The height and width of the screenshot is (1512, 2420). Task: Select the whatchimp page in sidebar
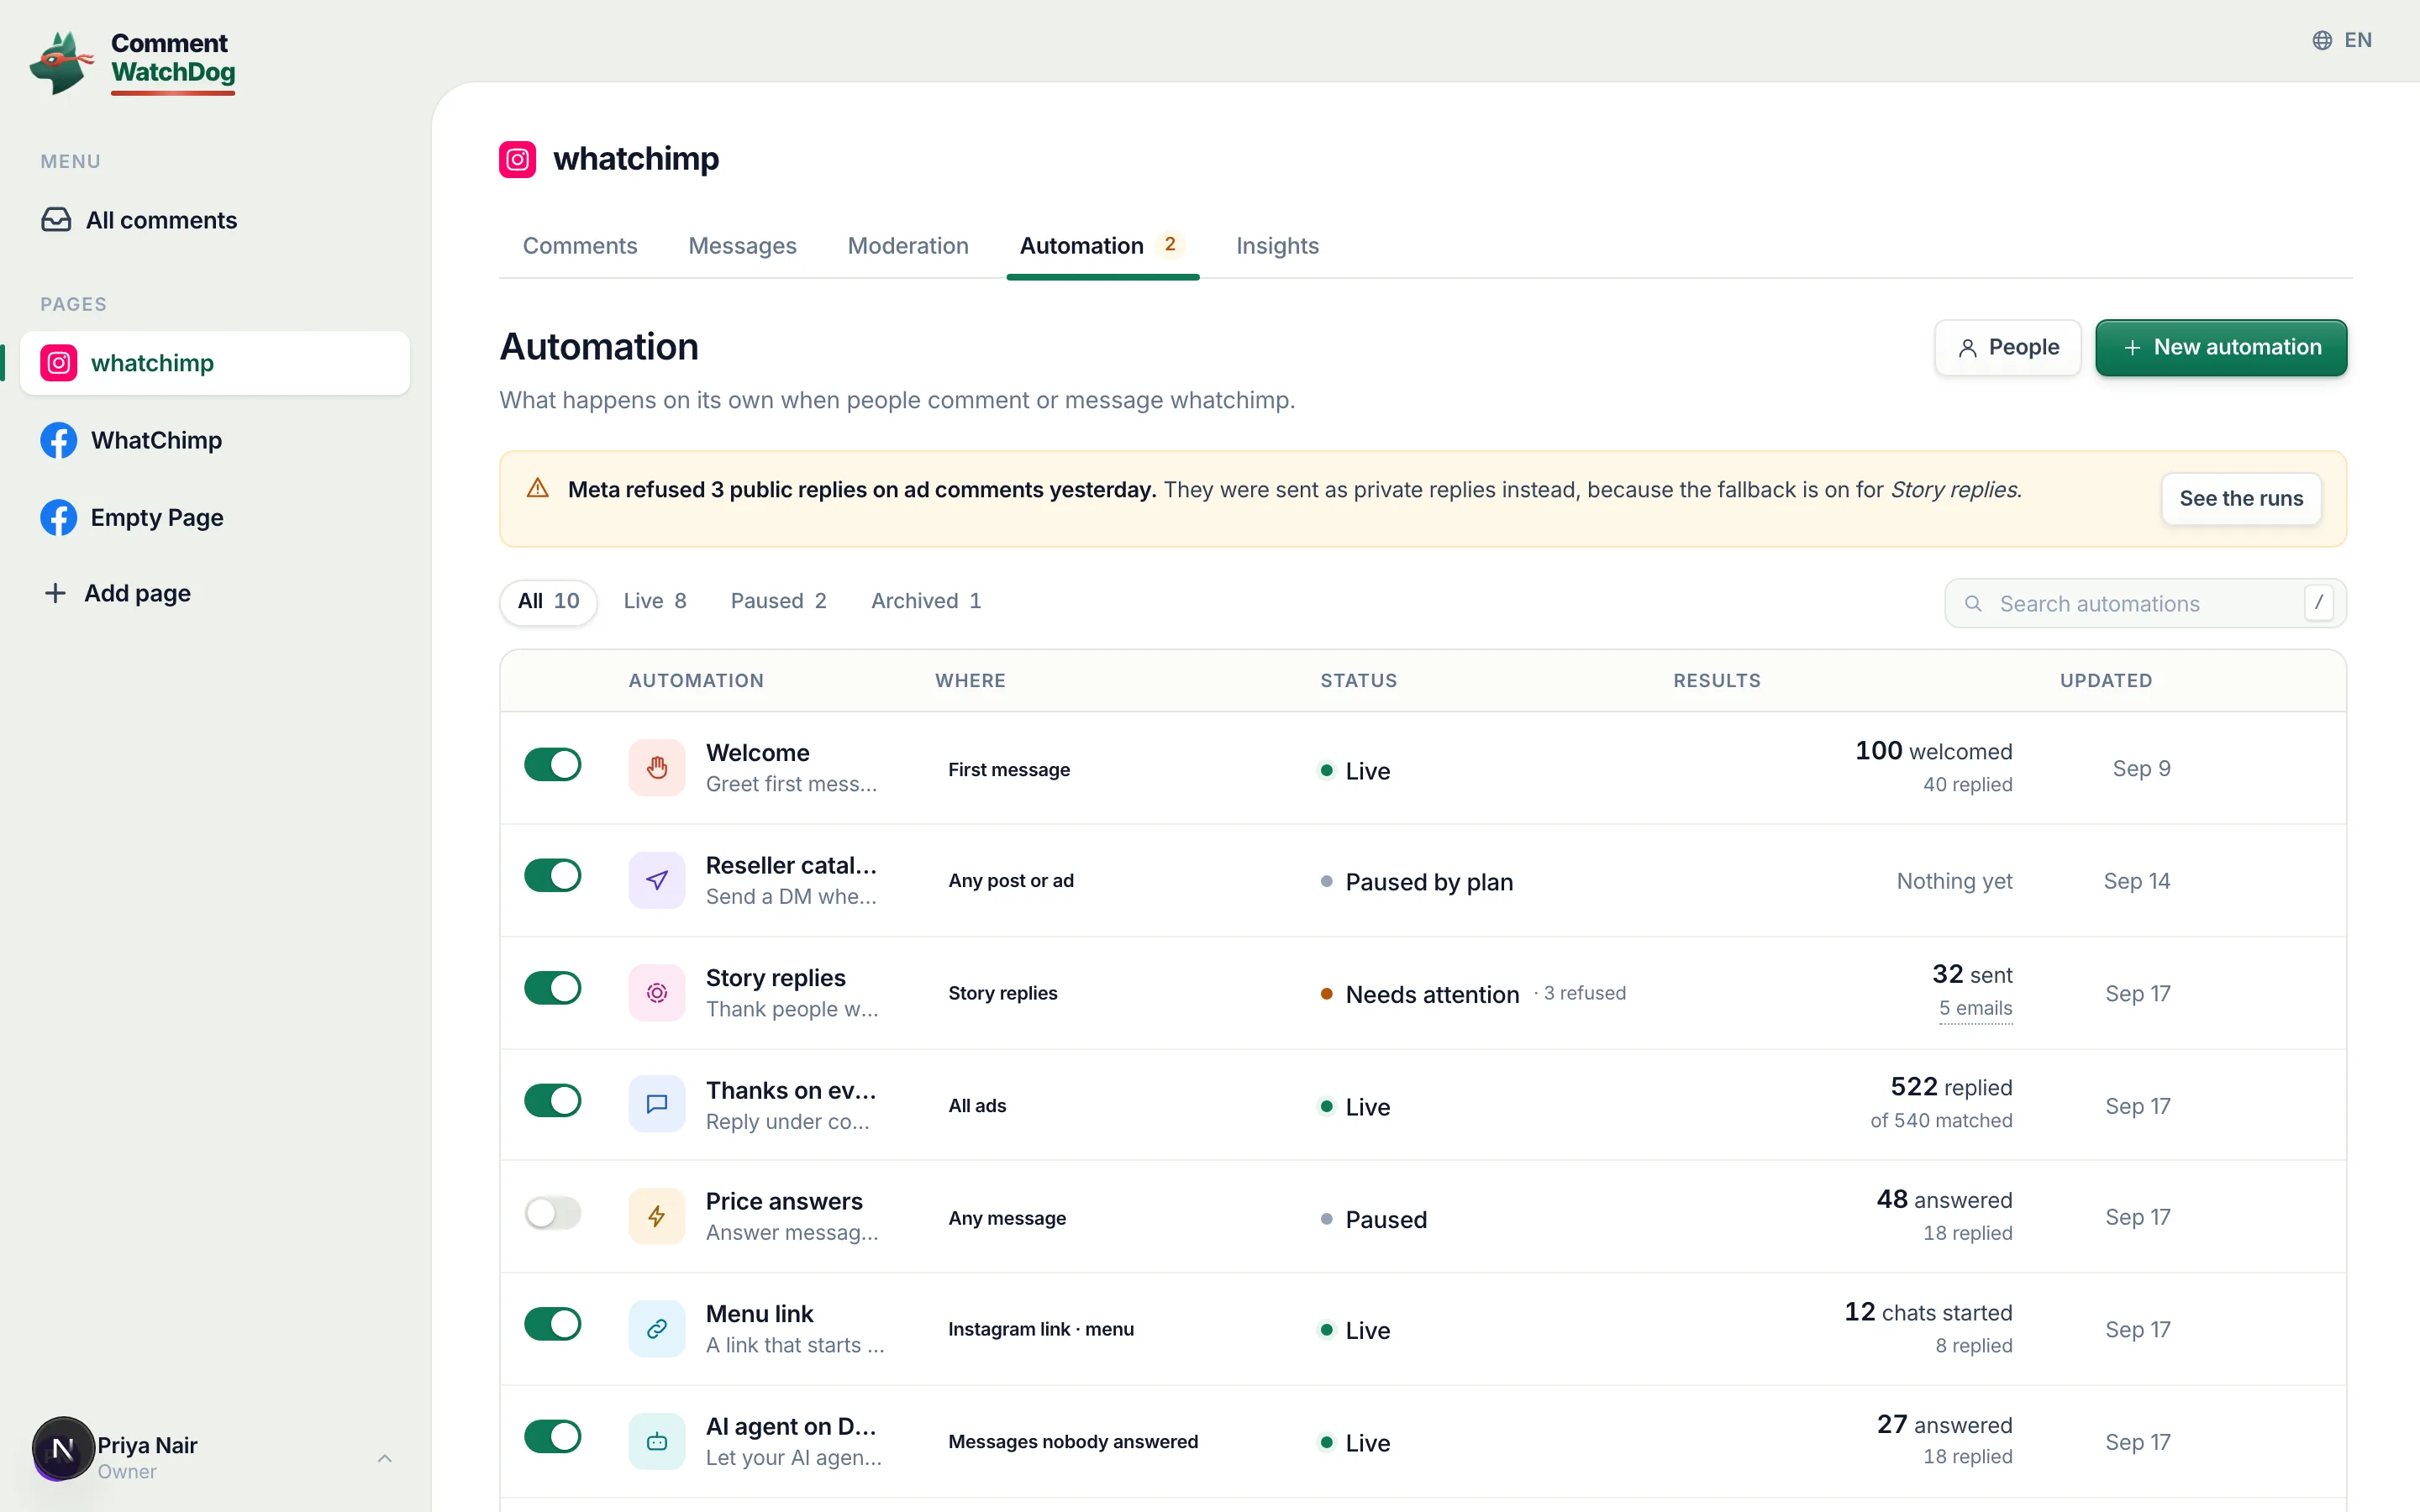[215, 363]
